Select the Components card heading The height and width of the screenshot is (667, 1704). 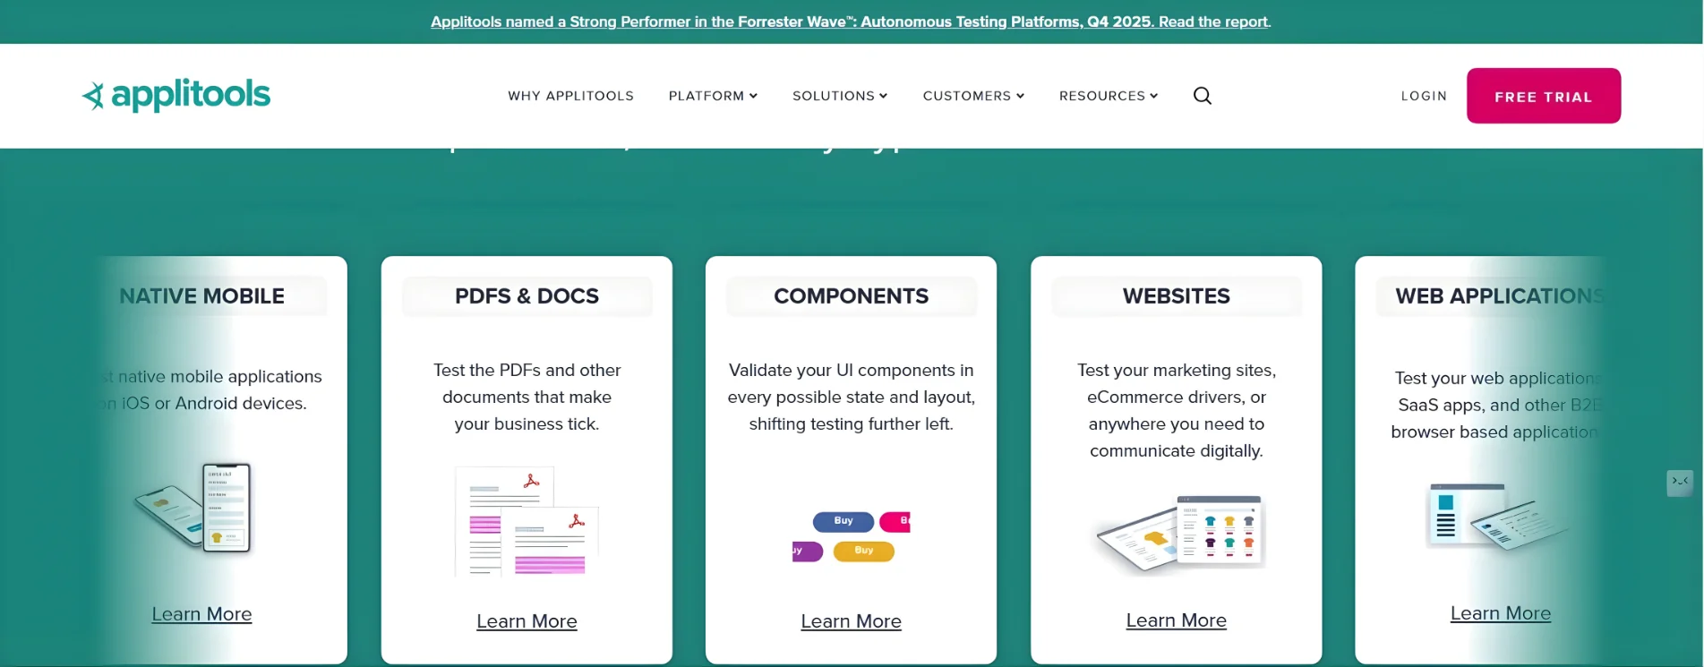click(851, 296)
